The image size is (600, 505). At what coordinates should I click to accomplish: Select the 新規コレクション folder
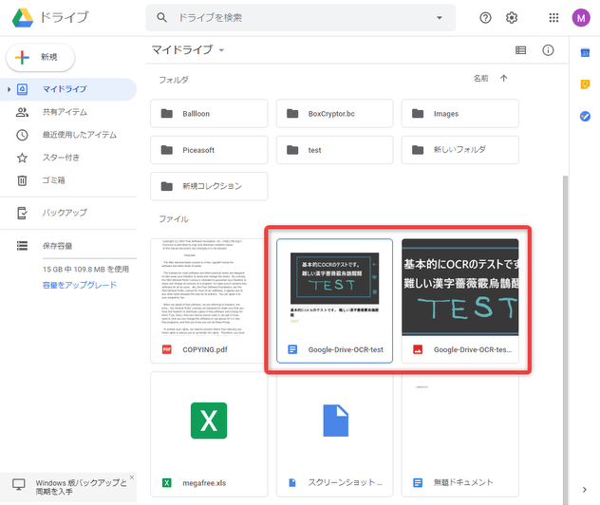click(x=209, y=186)
